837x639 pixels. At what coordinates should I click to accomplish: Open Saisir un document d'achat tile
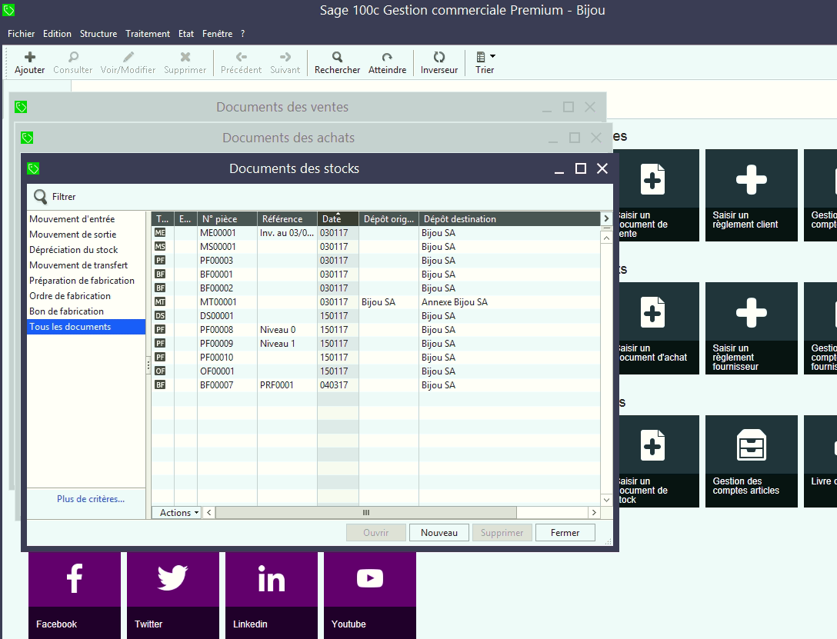click(x=659, y=328)
